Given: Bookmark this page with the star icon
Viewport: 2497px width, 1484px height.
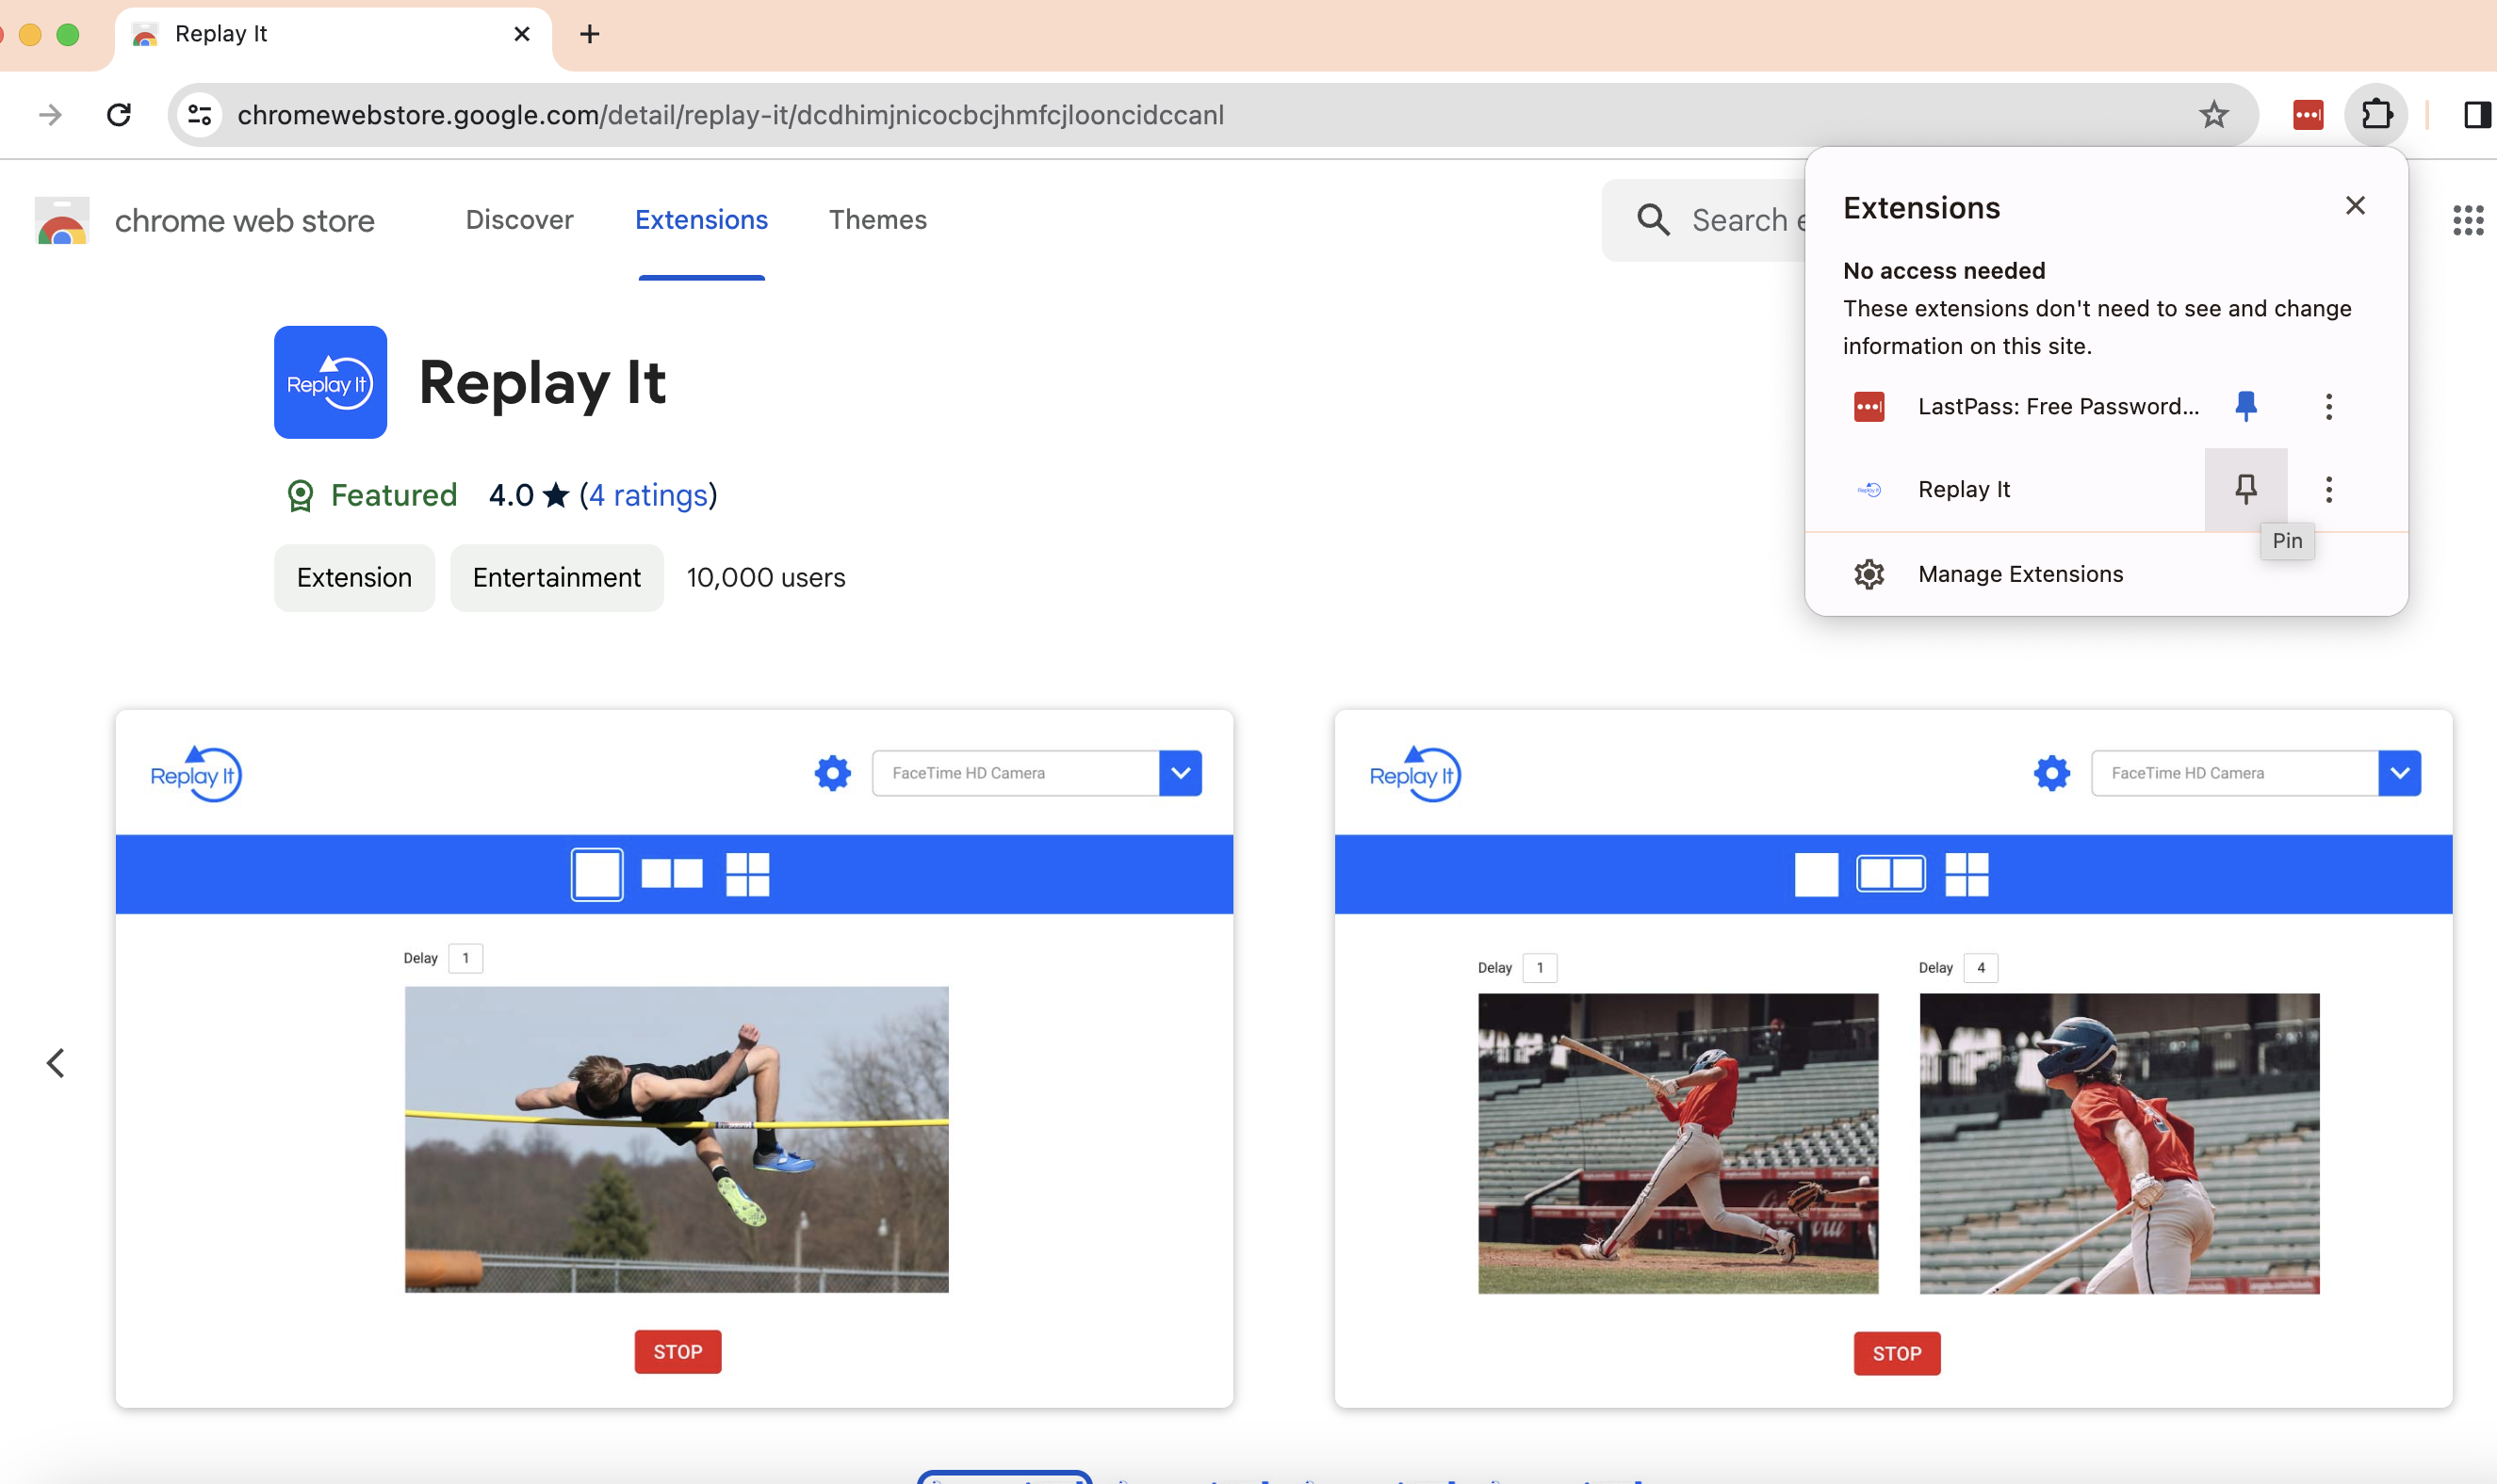Looking at the screenshot, I should pos(2212,115).
